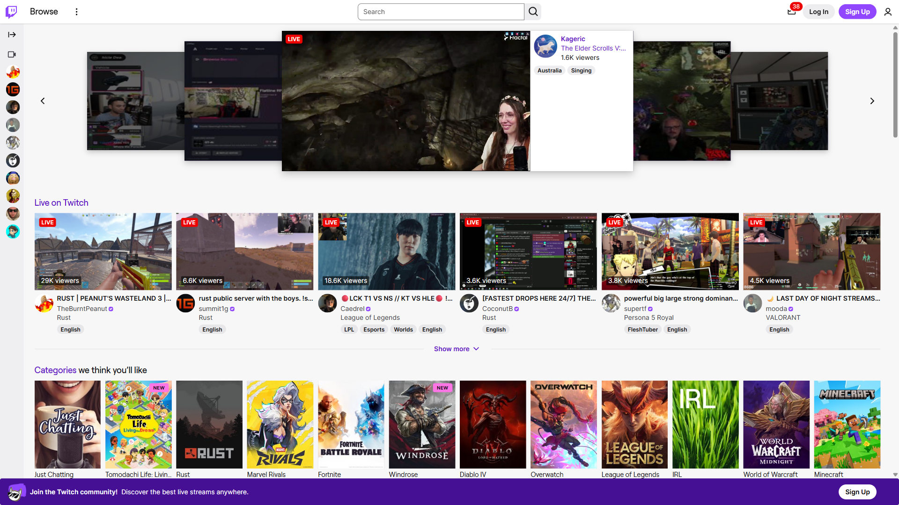
Task: Expand the left sidebar with arrow icon
Action: click(12, 35)
